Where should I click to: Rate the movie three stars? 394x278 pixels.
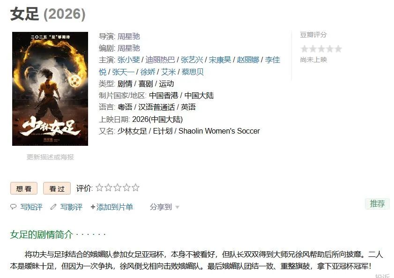(117, 188)
